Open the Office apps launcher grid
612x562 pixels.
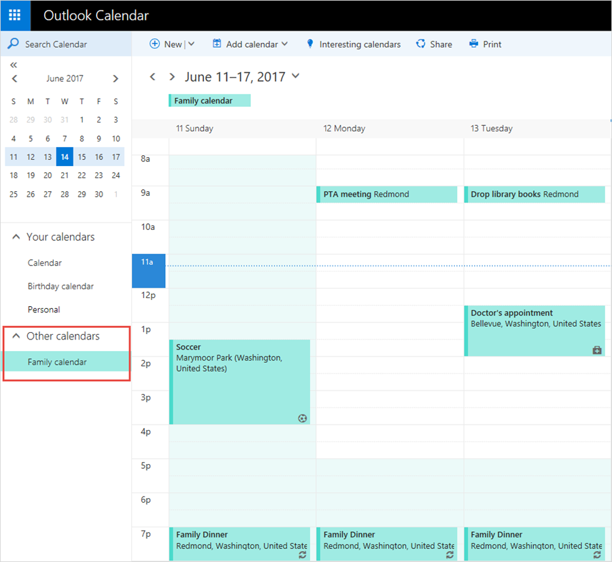pyautogui.click(x=14, y=15)
